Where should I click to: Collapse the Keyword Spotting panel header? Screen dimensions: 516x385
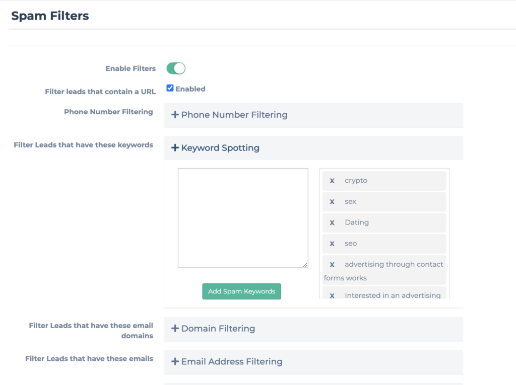(x=220, y=148)
